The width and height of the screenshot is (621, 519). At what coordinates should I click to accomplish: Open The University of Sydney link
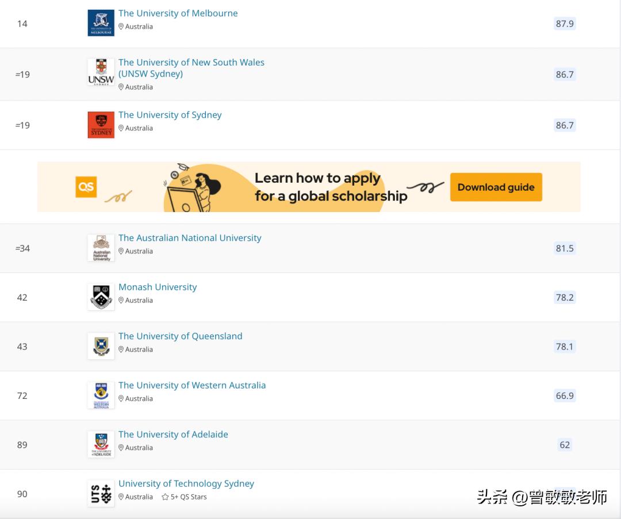click(170, 115)
